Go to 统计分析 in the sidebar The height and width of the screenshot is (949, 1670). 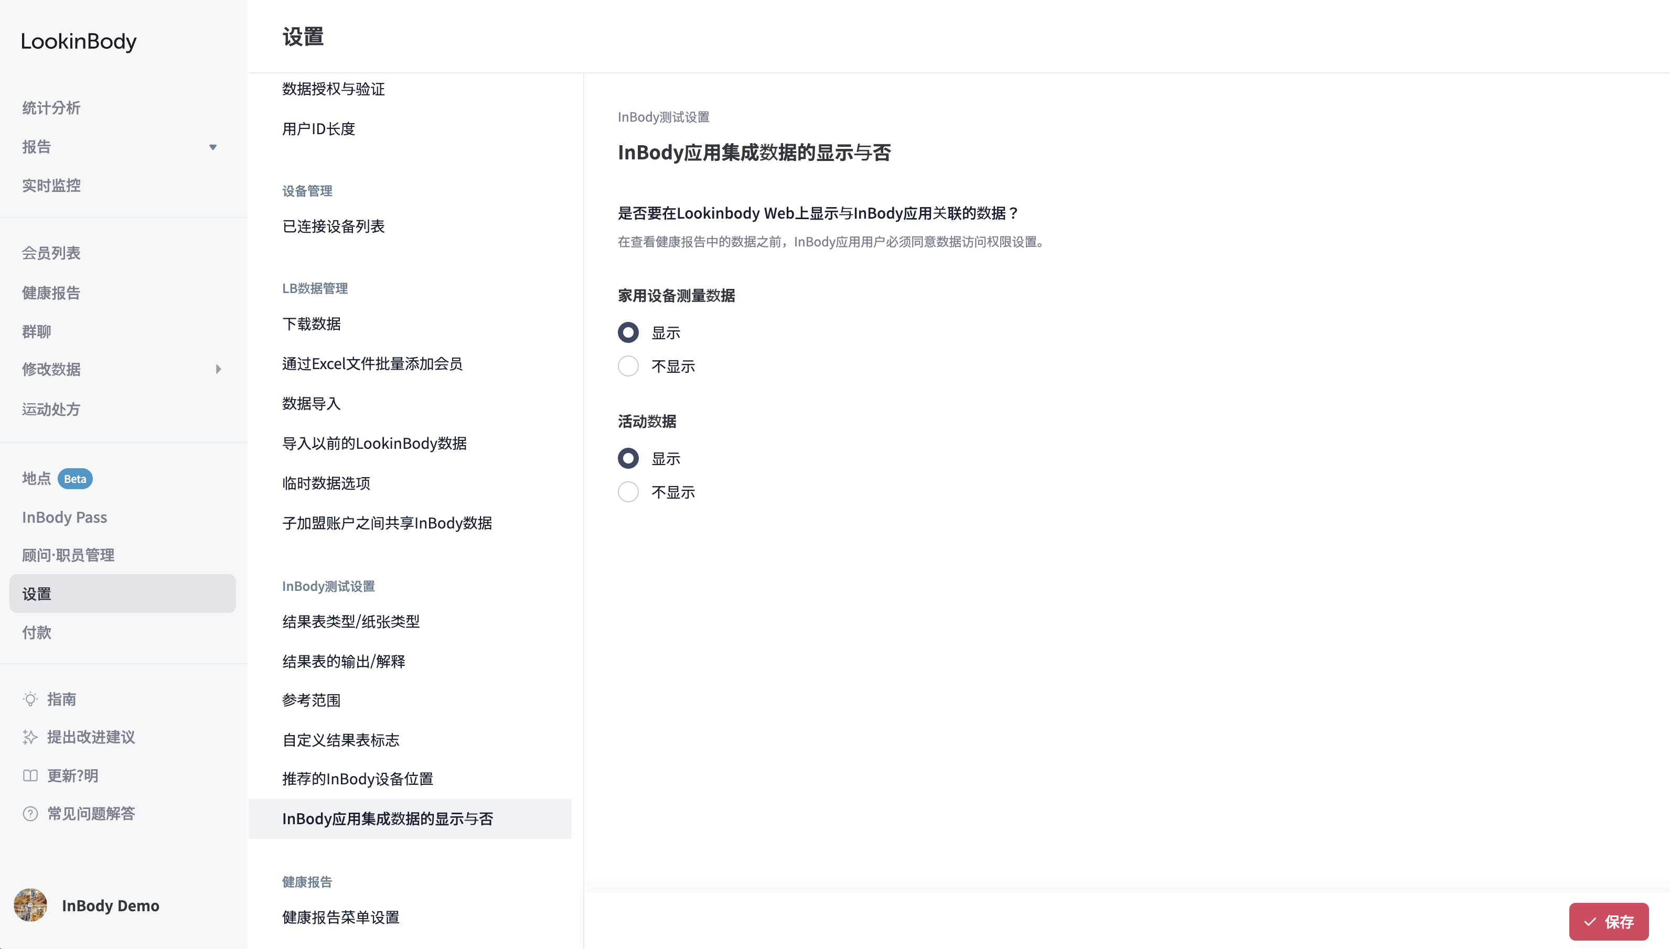pos(51,108)
